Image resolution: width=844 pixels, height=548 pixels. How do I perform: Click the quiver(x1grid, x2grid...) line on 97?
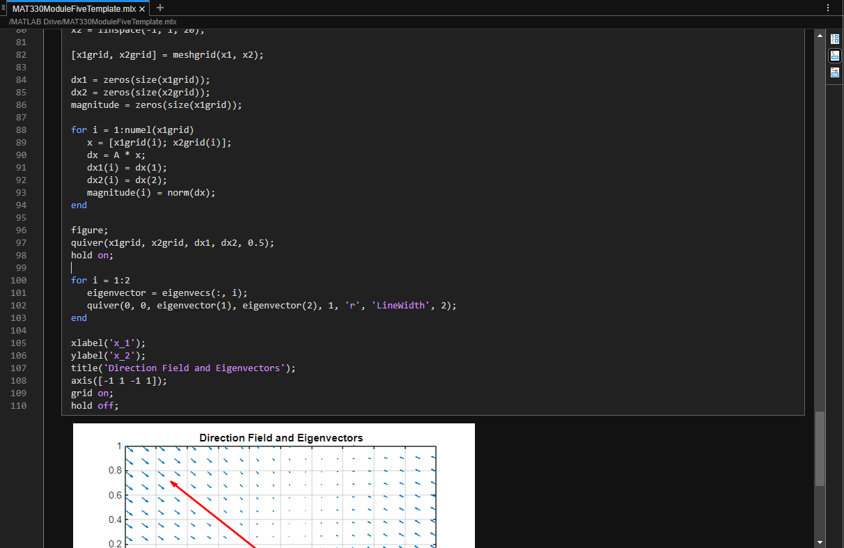[173, 243]
